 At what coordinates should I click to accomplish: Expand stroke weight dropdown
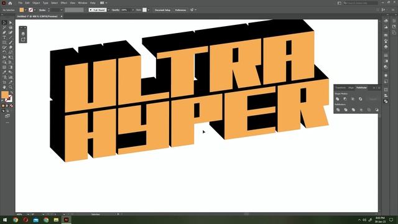(x=62, y=10)
